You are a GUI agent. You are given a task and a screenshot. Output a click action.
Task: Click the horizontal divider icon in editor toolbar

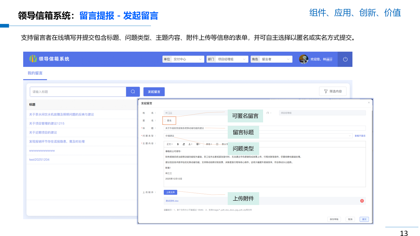pyautogui.click(x=217, y=144)
